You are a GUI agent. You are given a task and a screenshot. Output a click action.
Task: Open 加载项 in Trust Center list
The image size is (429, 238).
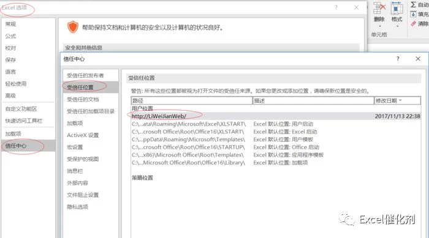coord(91,123)
